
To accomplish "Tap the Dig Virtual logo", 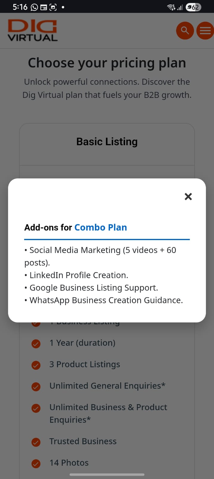I will (x=33, y=30).
